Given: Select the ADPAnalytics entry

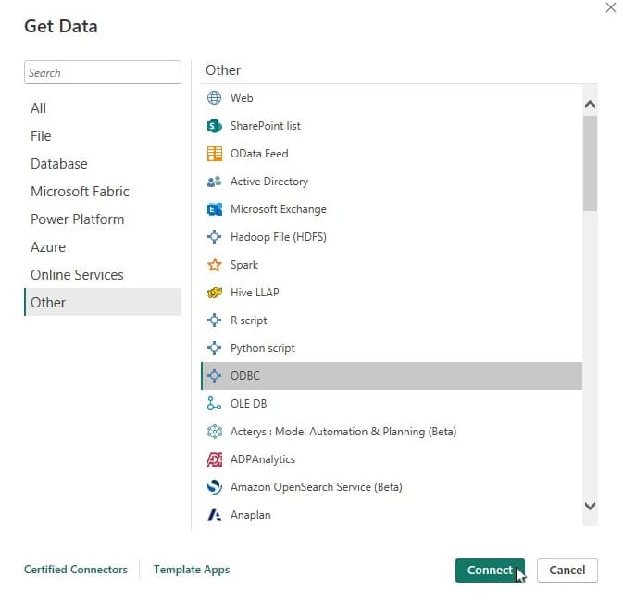Looking at the screenshot, I should (392, 459).
